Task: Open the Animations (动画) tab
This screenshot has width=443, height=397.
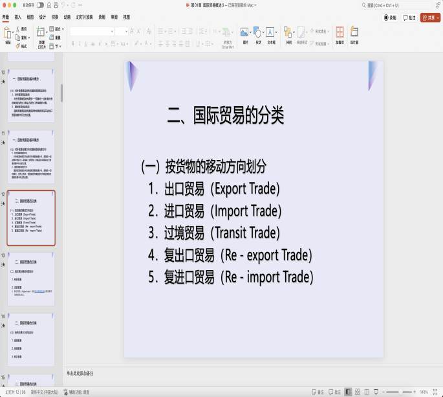Action: point(67,17)
